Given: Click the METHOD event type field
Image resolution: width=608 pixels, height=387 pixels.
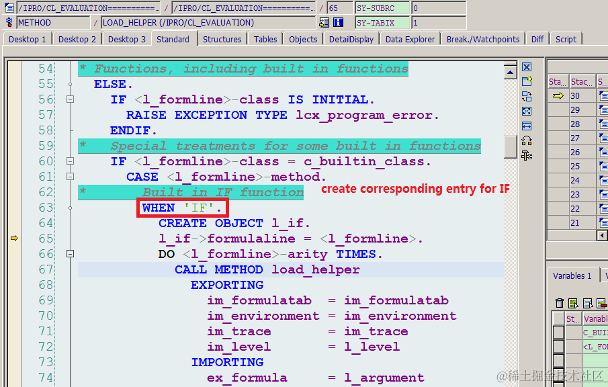Looking at the screenshot, I should (x=53, y=22).
